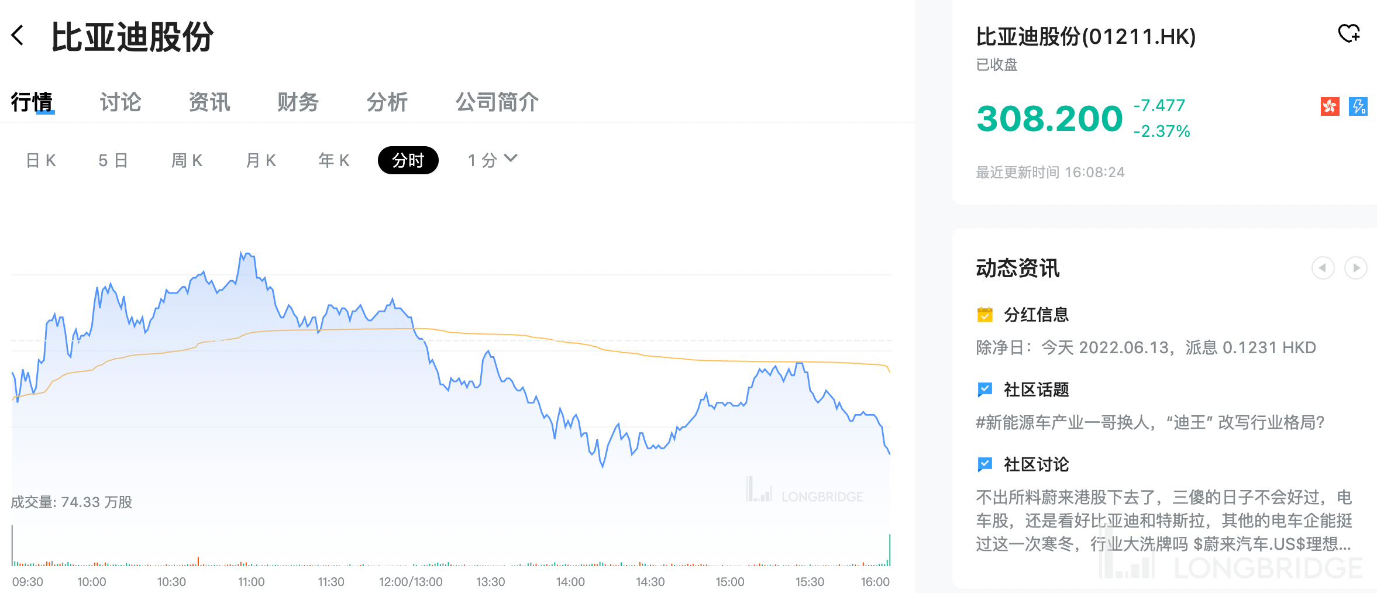The width and height of the screenshot is (1377, 593).
Task: Click the yellow 分红信息 calendar icon
Action: coord(984,315)
